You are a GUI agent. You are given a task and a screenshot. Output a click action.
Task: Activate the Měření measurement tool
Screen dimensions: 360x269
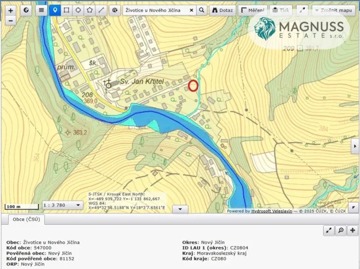click(252, 10)
